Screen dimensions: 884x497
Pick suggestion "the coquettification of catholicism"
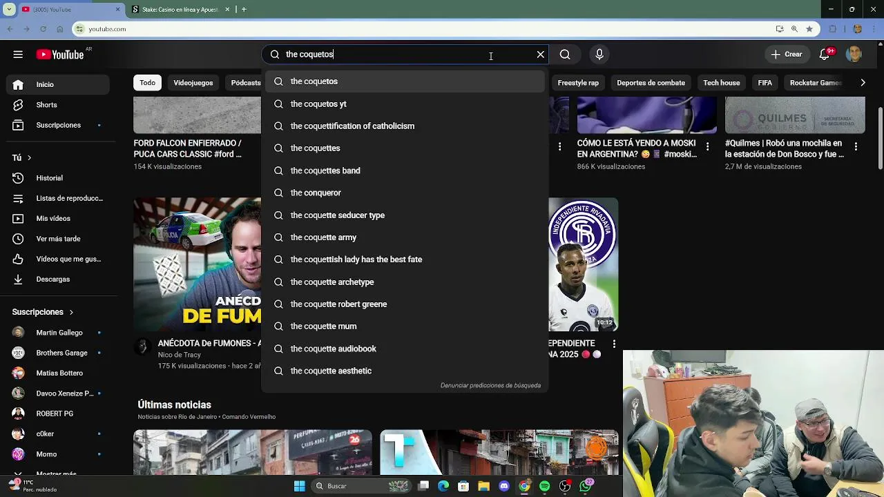[x=405, y=126]
